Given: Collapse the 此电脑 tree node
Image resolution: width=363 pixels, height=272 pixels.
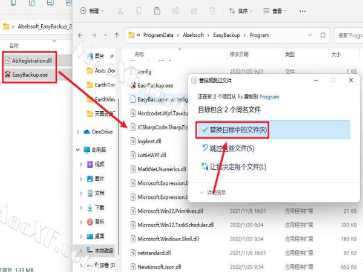Looking at the screenshot, I should pos(78,150).
